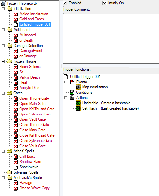
Task: Collapse the Damage Detection category
Action: 3,46
